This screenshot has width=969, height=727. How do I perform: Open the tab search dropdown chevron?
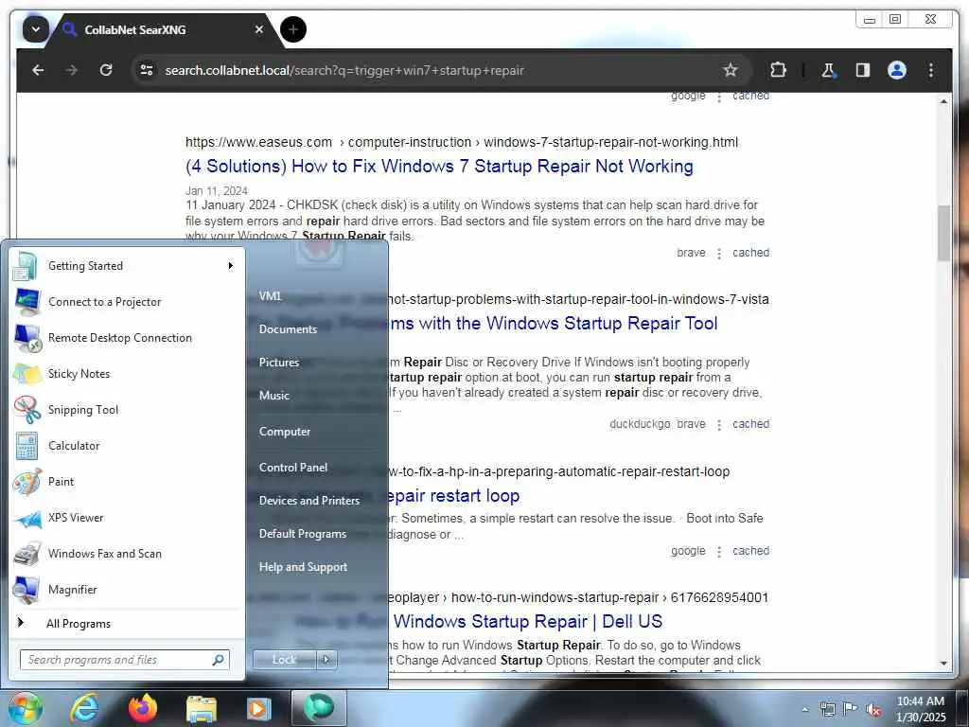36,29
